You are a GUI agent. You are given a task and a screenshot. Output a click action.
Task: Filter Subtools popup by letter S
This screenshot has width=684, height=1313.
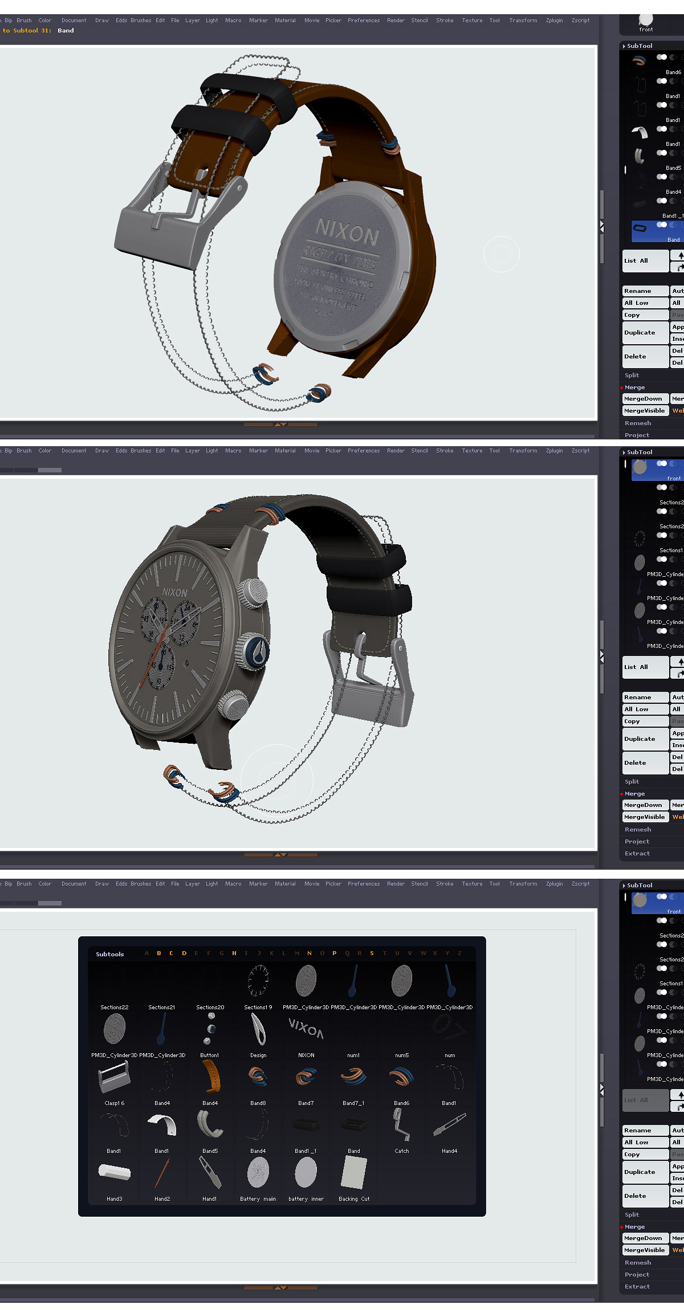click(x=372, y=953)
